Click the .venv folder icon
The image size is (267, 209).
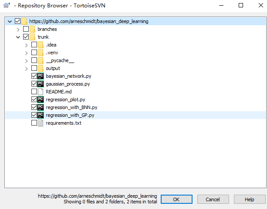41,53
